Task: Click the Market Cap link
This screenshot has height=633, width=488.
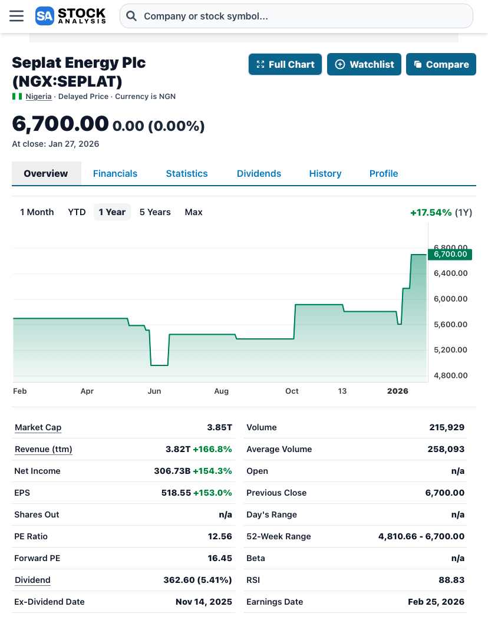Action: point(38,428)
